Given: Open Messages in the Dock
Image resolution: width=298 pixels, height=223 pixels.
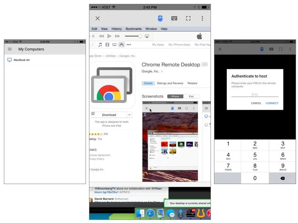Looking at the screenshot, I should tap(170, 214).
